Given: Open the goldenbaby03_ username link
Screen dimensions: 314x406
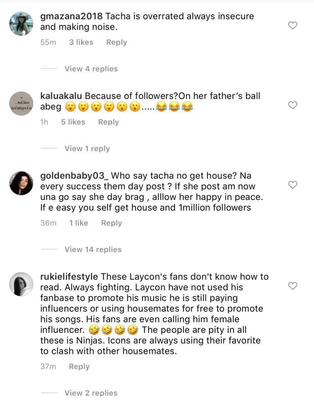Looking at the screenshot, I should [x=74, y=176].
